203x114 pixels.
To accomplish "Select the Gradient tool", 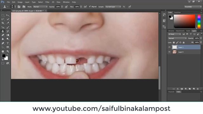I will coord(8,35).
